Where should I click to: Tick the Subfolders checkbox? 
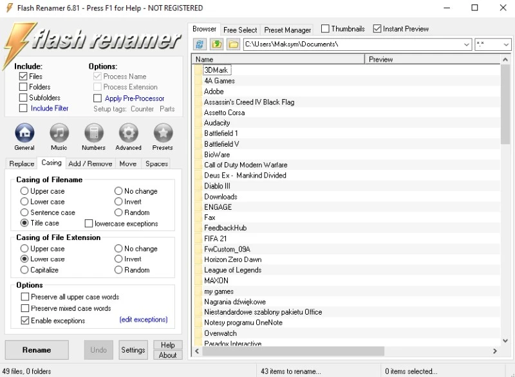click(24, 98)
